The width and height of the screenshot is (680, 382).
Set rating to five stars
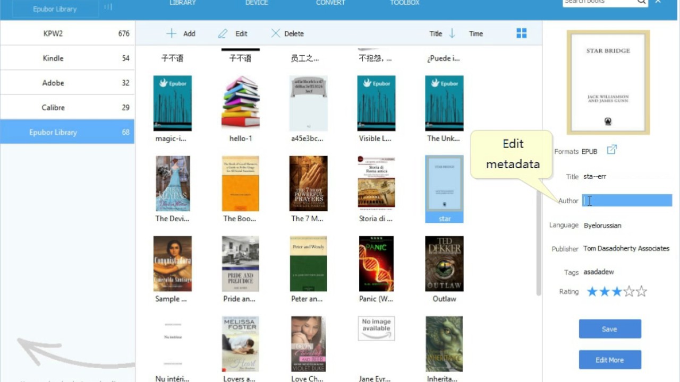(x=641, y=291)
